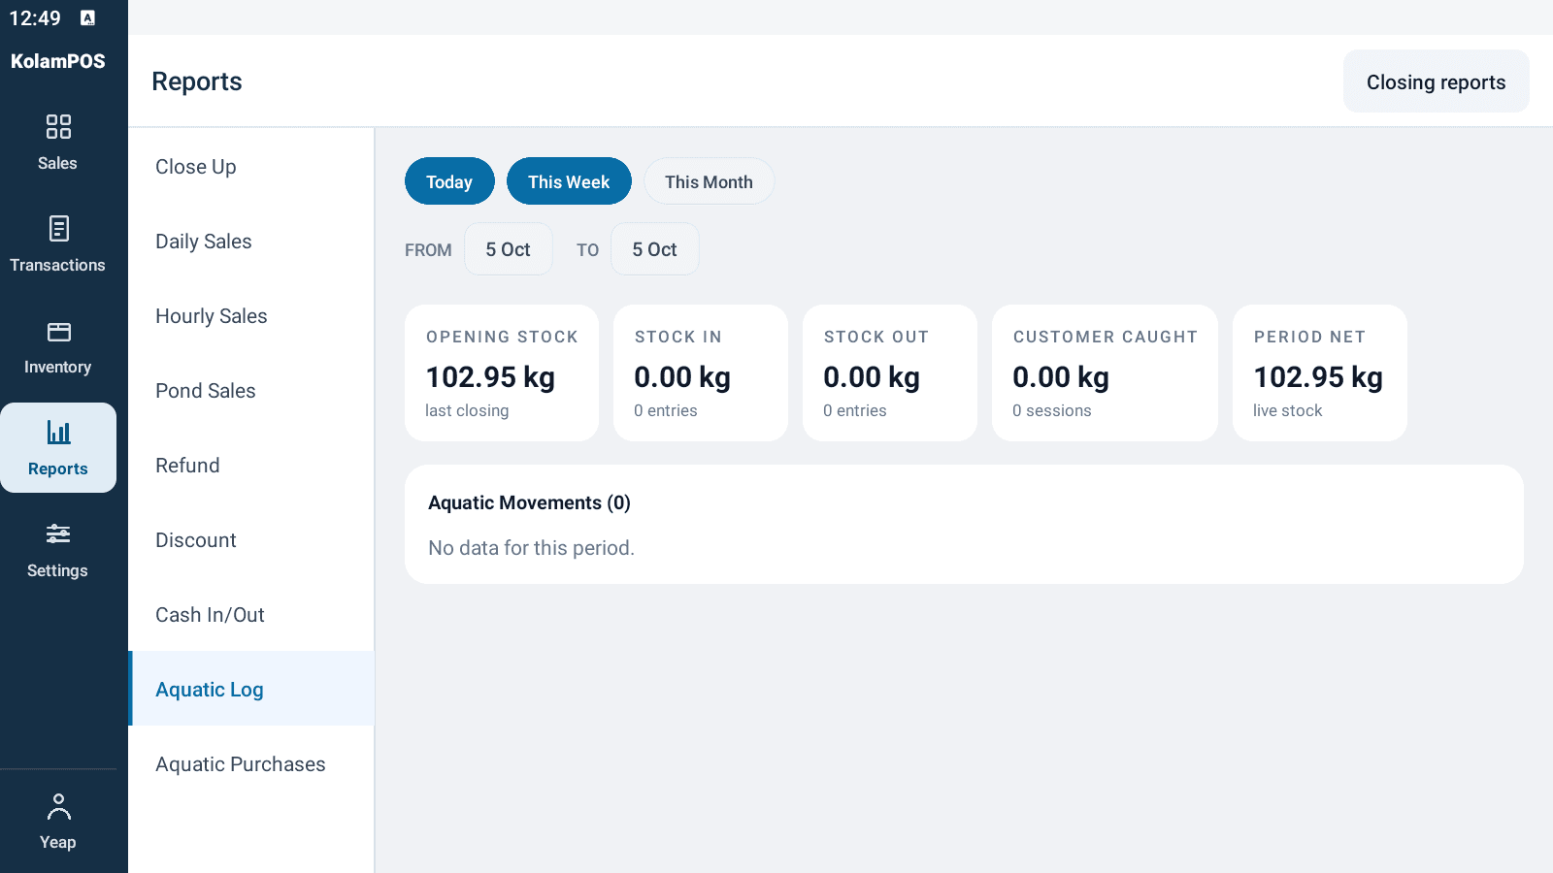Screen dimensions: 1553x873
Task: Toggle the Today period filter
Action: 449,181
